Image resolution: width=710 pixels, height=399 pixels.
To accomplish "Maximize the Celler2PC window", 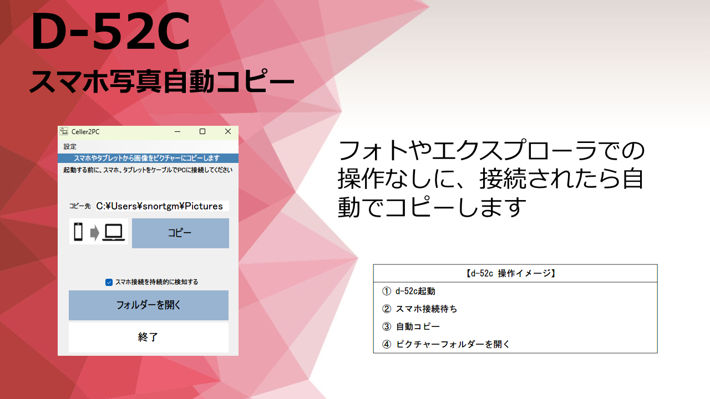I will [x=202, y=131].
